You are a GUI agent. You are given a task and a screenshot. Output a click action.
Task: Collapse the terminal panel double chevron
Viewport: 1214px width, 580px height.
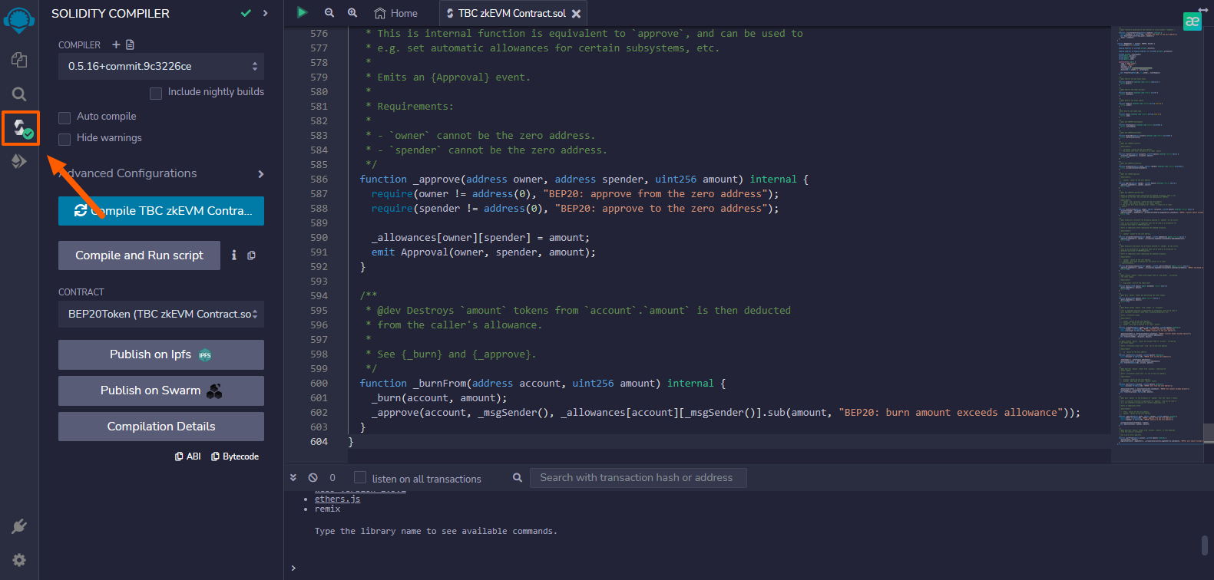click(293, 477)
